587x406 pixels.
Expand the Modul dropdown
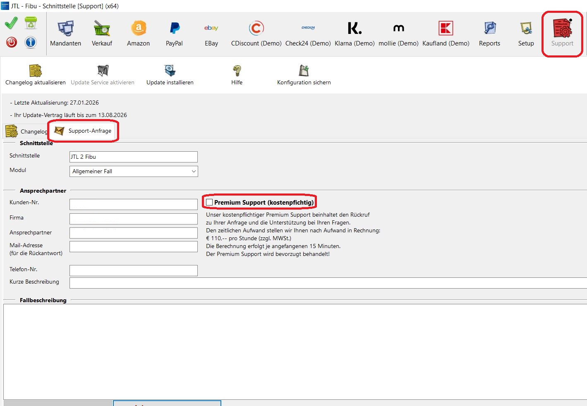[134, 171]
